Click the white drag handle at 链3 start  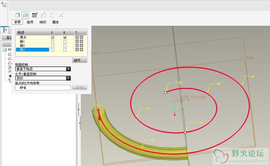pos(165,92)
